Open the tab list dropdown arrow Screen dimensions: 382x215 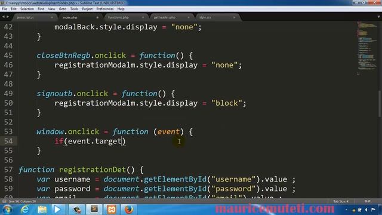[x=378, y=17]
